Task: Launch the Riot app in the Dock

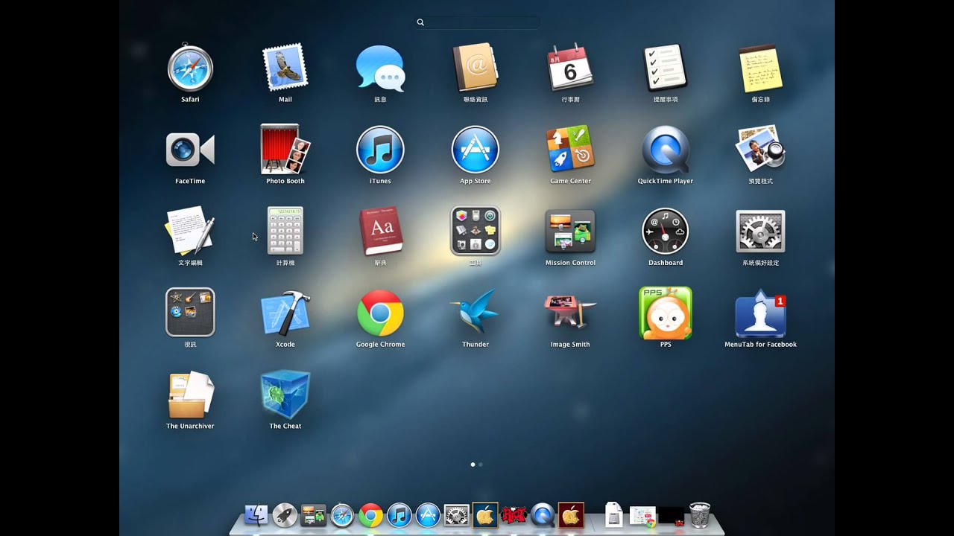Action: coord(514,514)
